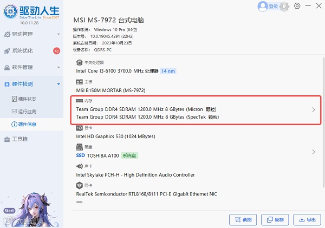Select Windows 10 Pro (64位) OS text
325x228 pixels.
[x=116, y=30]
